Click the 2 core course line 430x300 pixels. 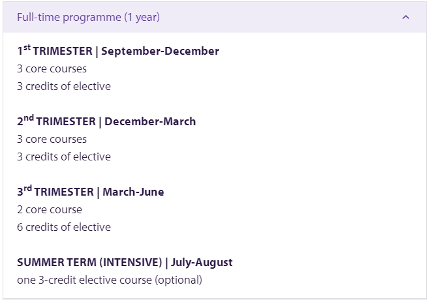[50, 209]
